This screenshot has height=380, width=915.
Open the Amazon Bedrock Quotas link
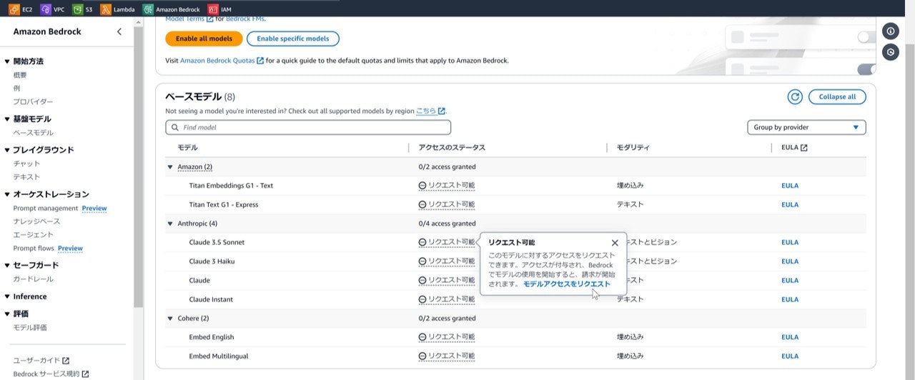(x=222, y=61)
